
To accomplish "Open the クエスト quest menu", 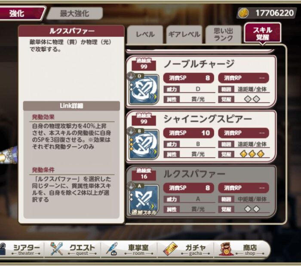I will (x=73, y=249).
